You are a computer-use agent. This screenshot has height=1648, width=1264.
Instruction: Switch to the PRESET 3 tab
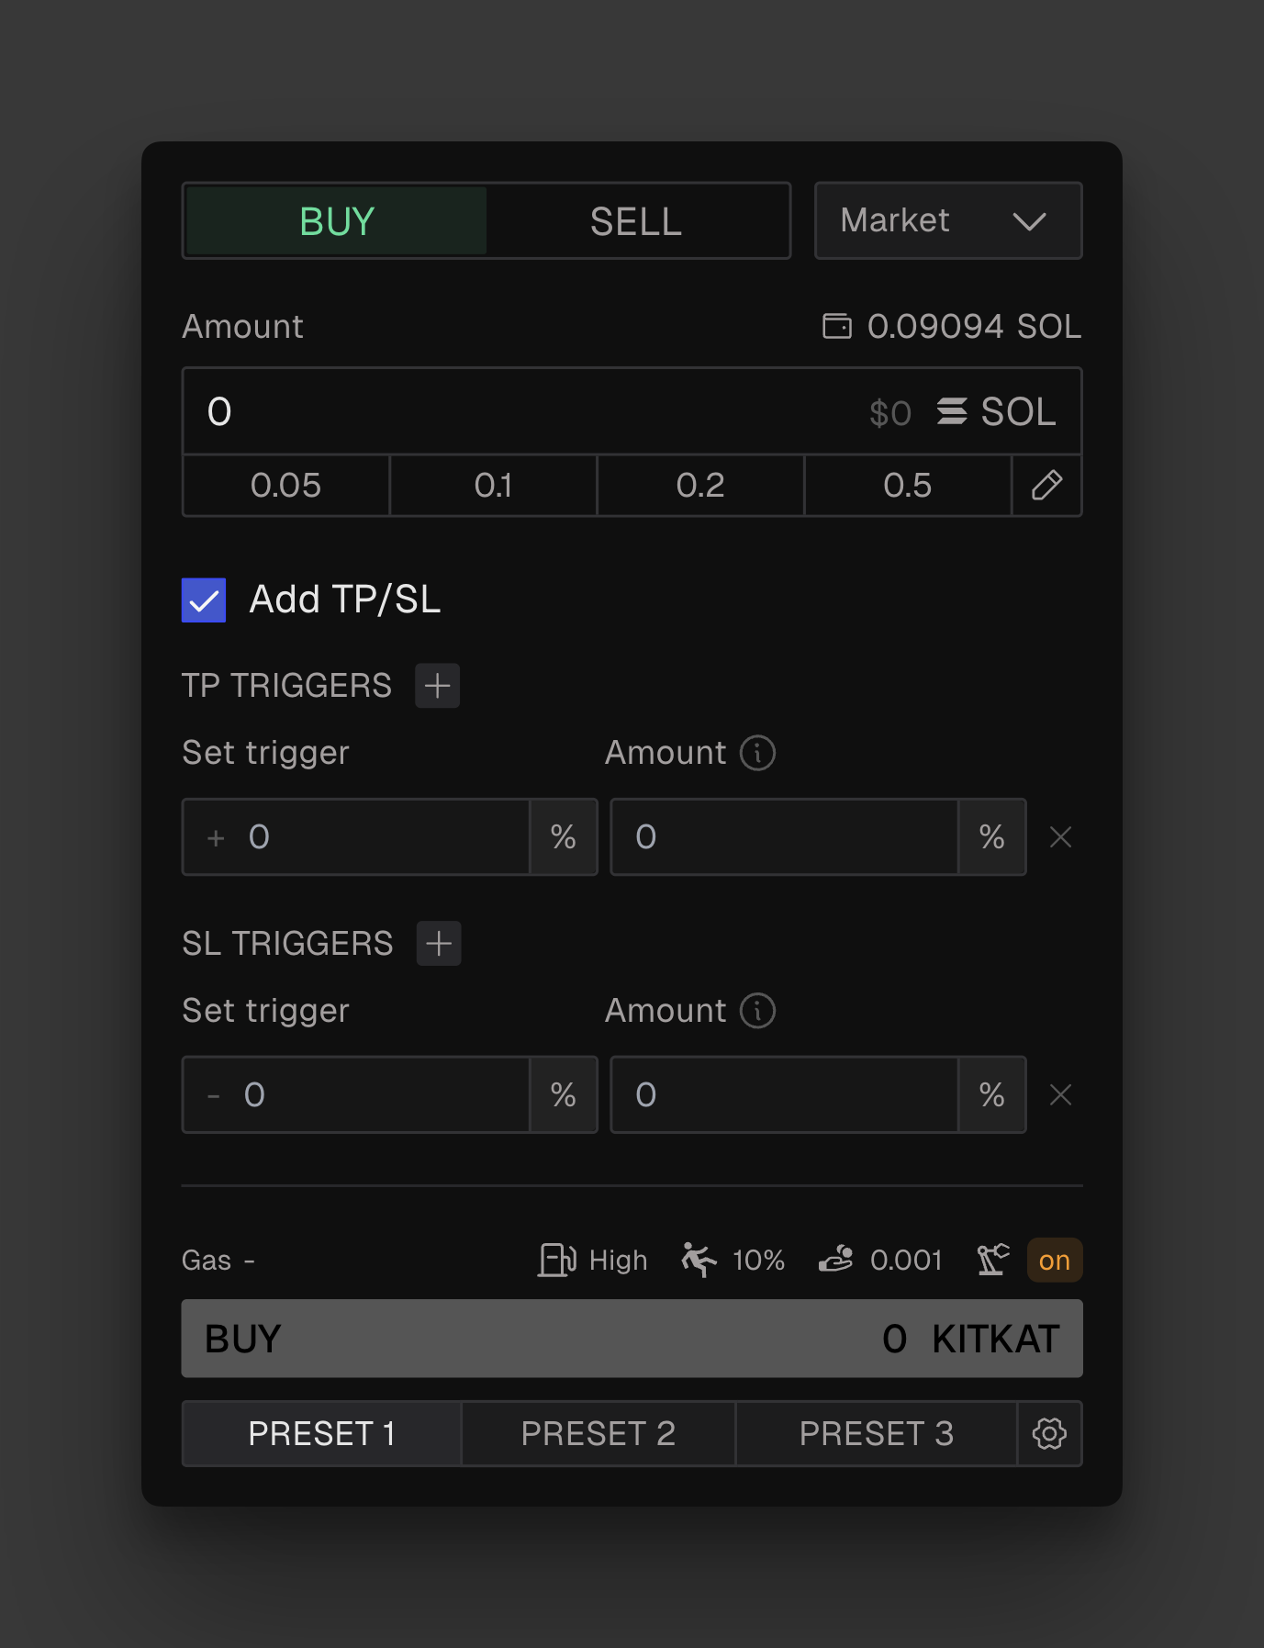click(x=877, y=1434)
